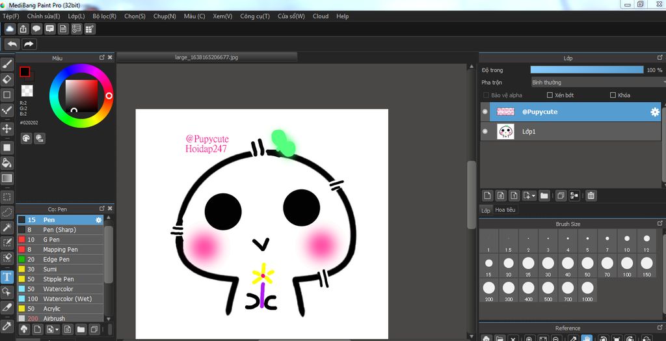Click the share/export icon in top toolbar
666x341 pixels.
(23, 29)
